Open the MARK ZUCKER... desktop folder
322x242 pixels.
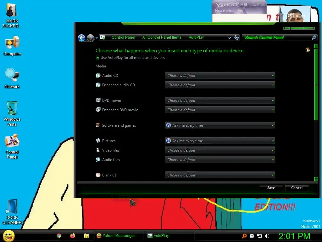12,15
